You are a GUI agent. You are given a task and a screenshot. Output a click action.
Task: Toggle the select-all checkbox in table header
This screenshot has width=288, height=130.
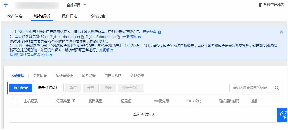tap(15, 101)
